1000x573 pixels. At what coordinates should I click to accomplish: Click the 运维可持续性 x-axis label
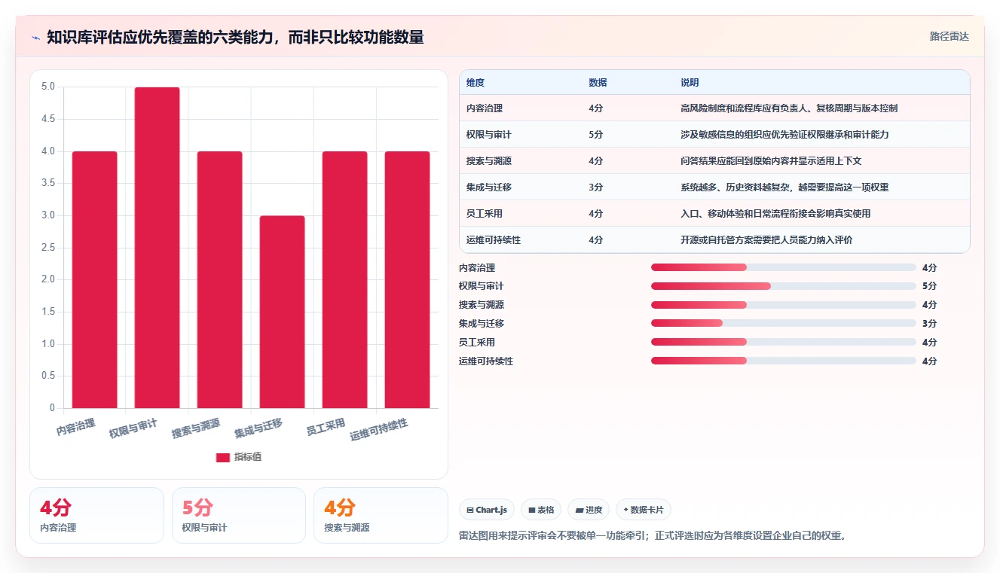tap(379, 431)
